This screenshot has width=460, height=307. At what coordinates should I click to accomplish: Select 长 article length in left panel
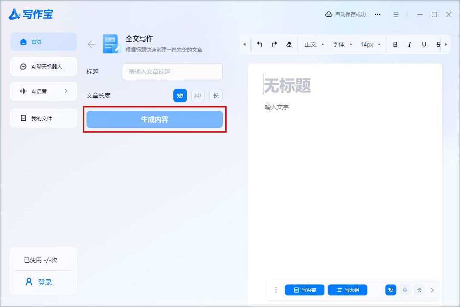[x=216, y=96]
